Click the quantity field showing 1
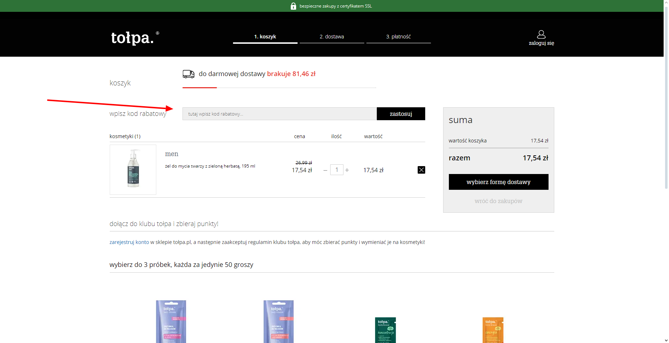 [x=337, y=170]
